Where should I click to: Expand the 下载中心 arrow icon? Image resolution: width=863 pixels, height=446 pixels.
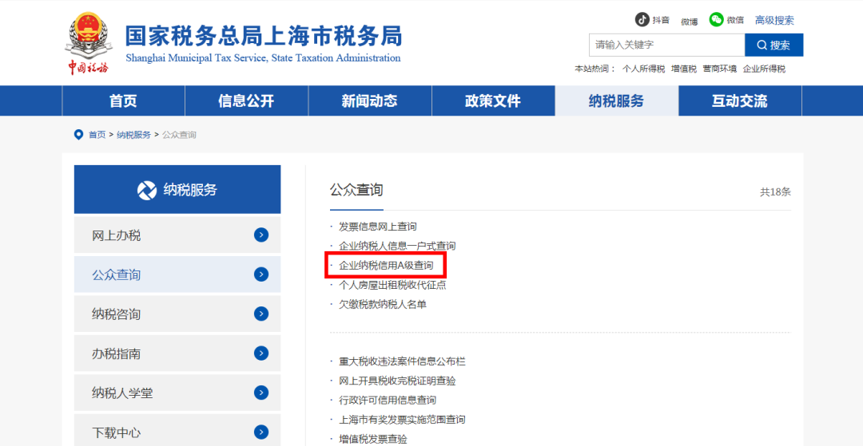(261, 432)
